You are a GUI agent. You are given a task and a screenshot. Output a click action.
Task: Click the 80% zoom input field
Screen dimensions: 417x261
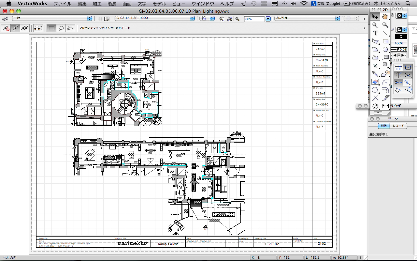pyautogui.click(x=254, y=19)
